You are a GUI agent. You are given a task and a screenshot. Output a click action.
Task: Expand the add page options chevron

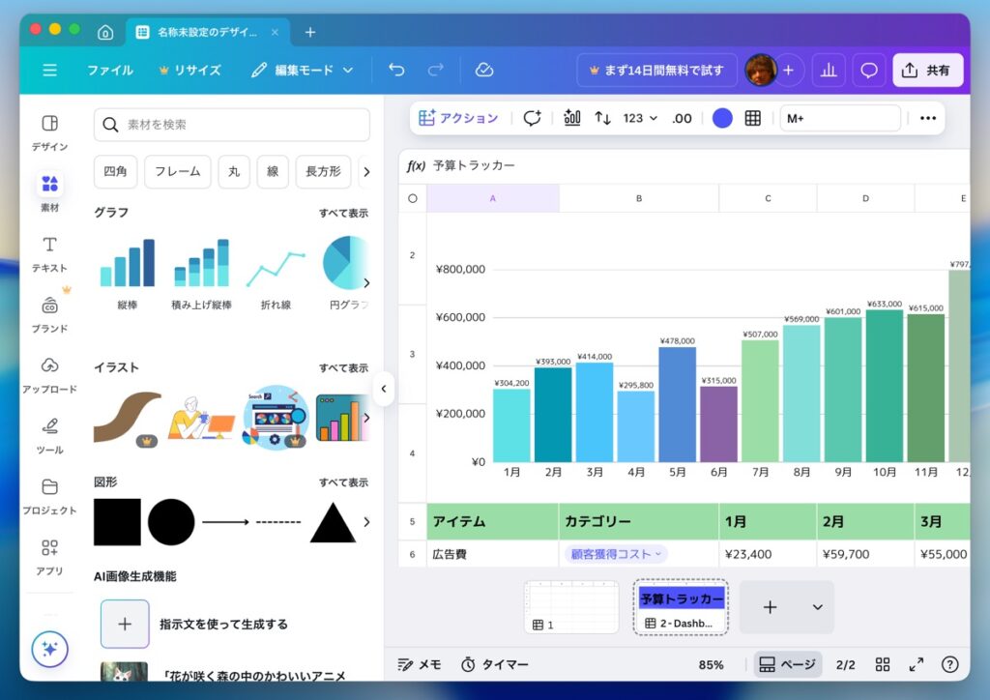point(817,607)
